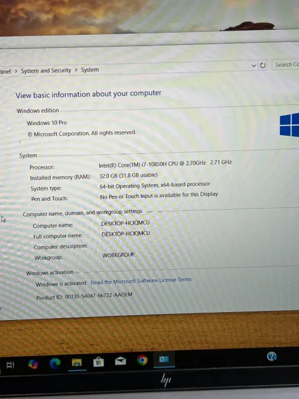Viewport: 299px width, 399px height.
Task: Click the Workgroup label
Action: [48, 258]
